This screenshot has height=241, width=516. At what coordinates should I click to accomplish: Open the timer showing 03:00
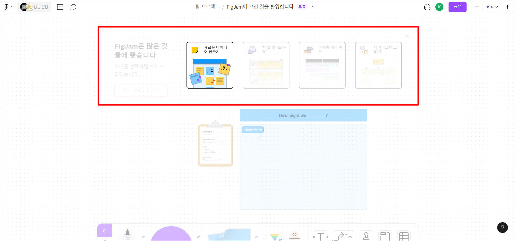(34, 7)
